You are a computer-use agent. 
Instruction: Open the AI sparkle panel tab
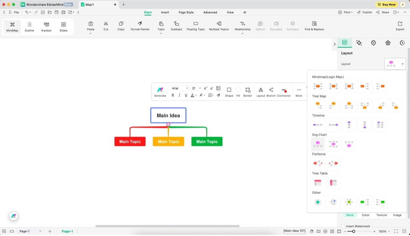coord(359,43)
